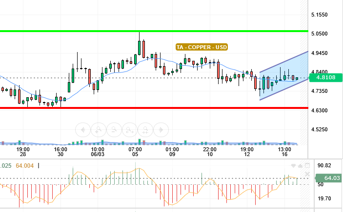343x212 pixels.
Task: Click the 01:00 09 time label
Action: 172,152
